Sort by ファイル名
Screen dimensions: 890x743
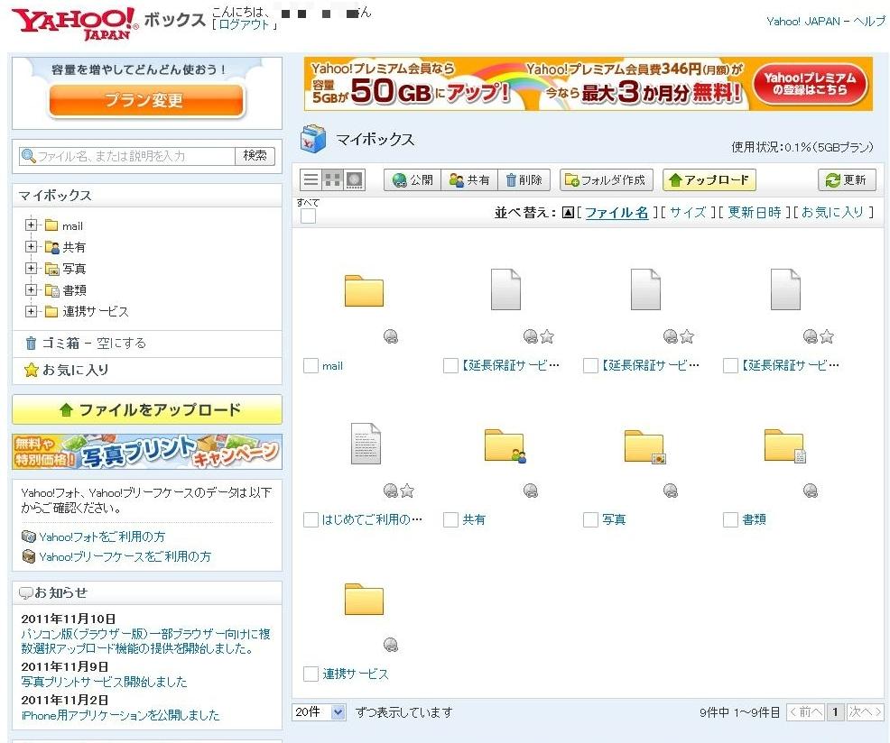click(x=617, y=213)
